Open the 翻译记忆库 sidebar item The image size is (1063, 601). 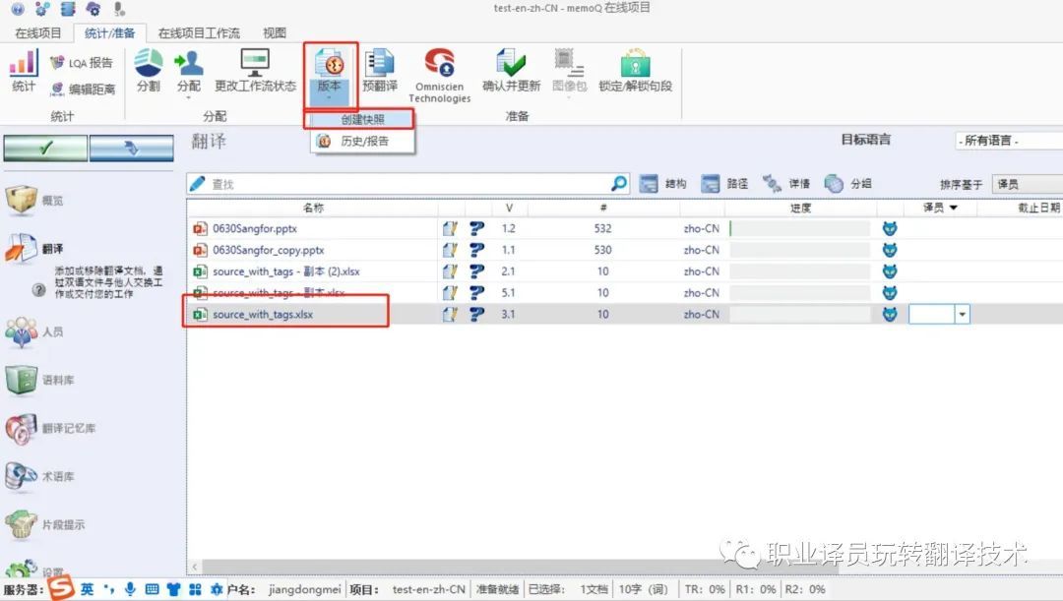tap(50, 428)
